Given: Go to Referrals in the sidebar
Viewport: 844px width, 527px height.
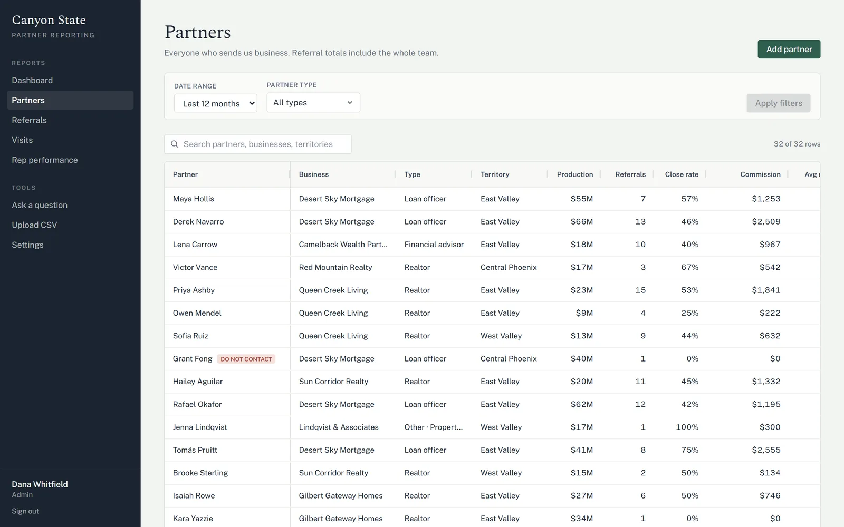Looking at the screenshot, I should point(70,120).
